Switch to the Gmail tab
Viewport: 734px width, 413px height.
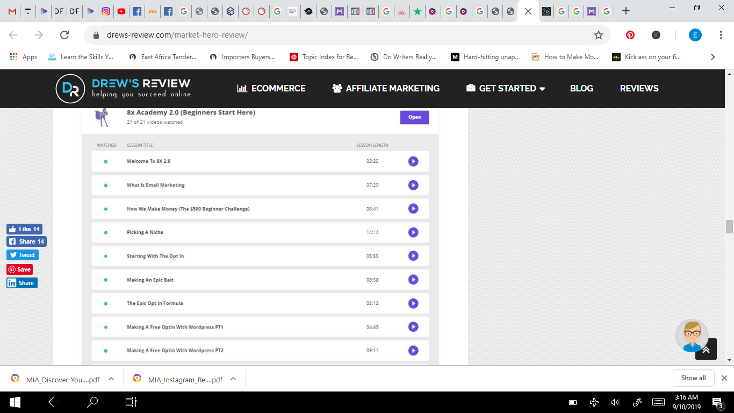12,11
